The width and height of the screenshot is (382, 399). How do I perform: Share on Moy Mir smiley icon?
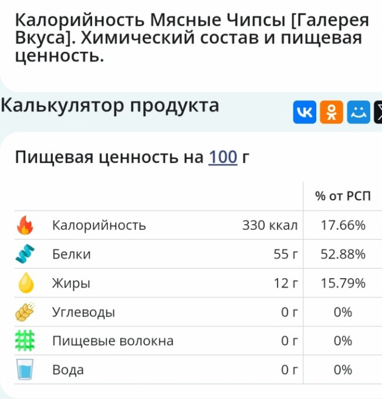(x=358, y=112)
